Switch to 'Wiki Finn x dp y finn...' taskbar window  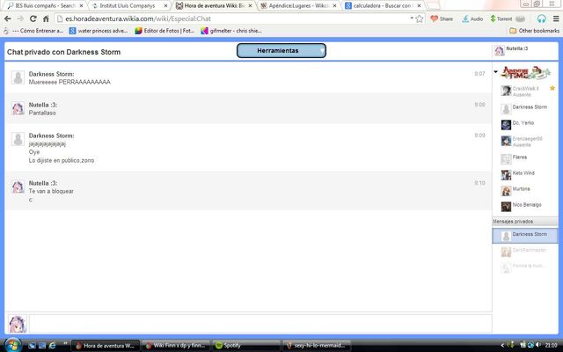point(176,346)
